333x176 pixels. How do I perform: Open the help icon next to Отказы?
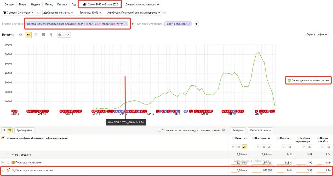(x=278, y=138)
